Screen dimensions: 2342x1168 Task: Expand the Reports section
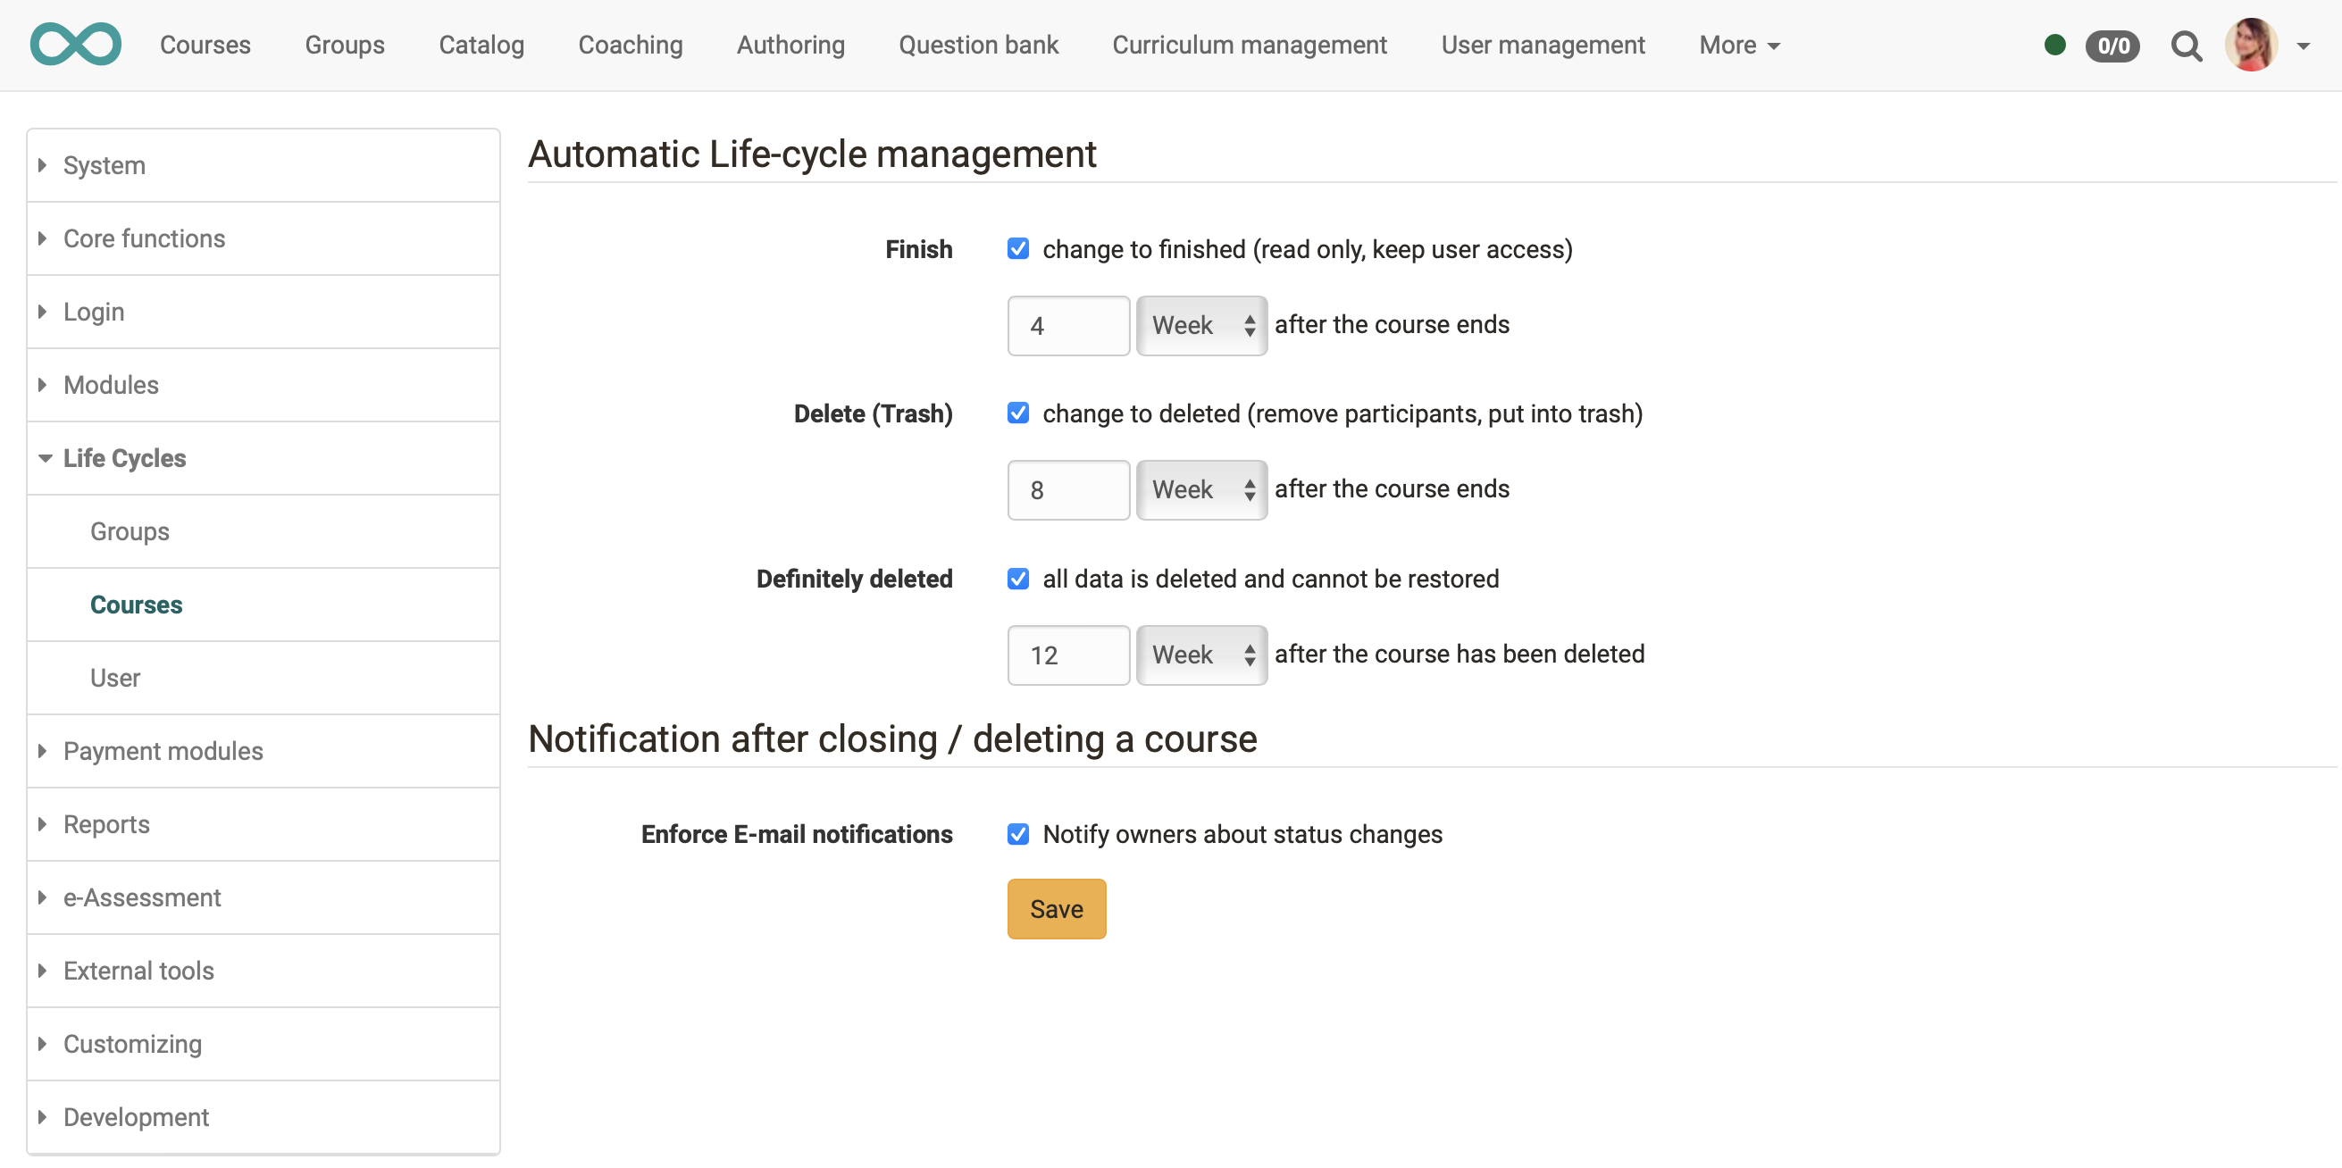263,824
